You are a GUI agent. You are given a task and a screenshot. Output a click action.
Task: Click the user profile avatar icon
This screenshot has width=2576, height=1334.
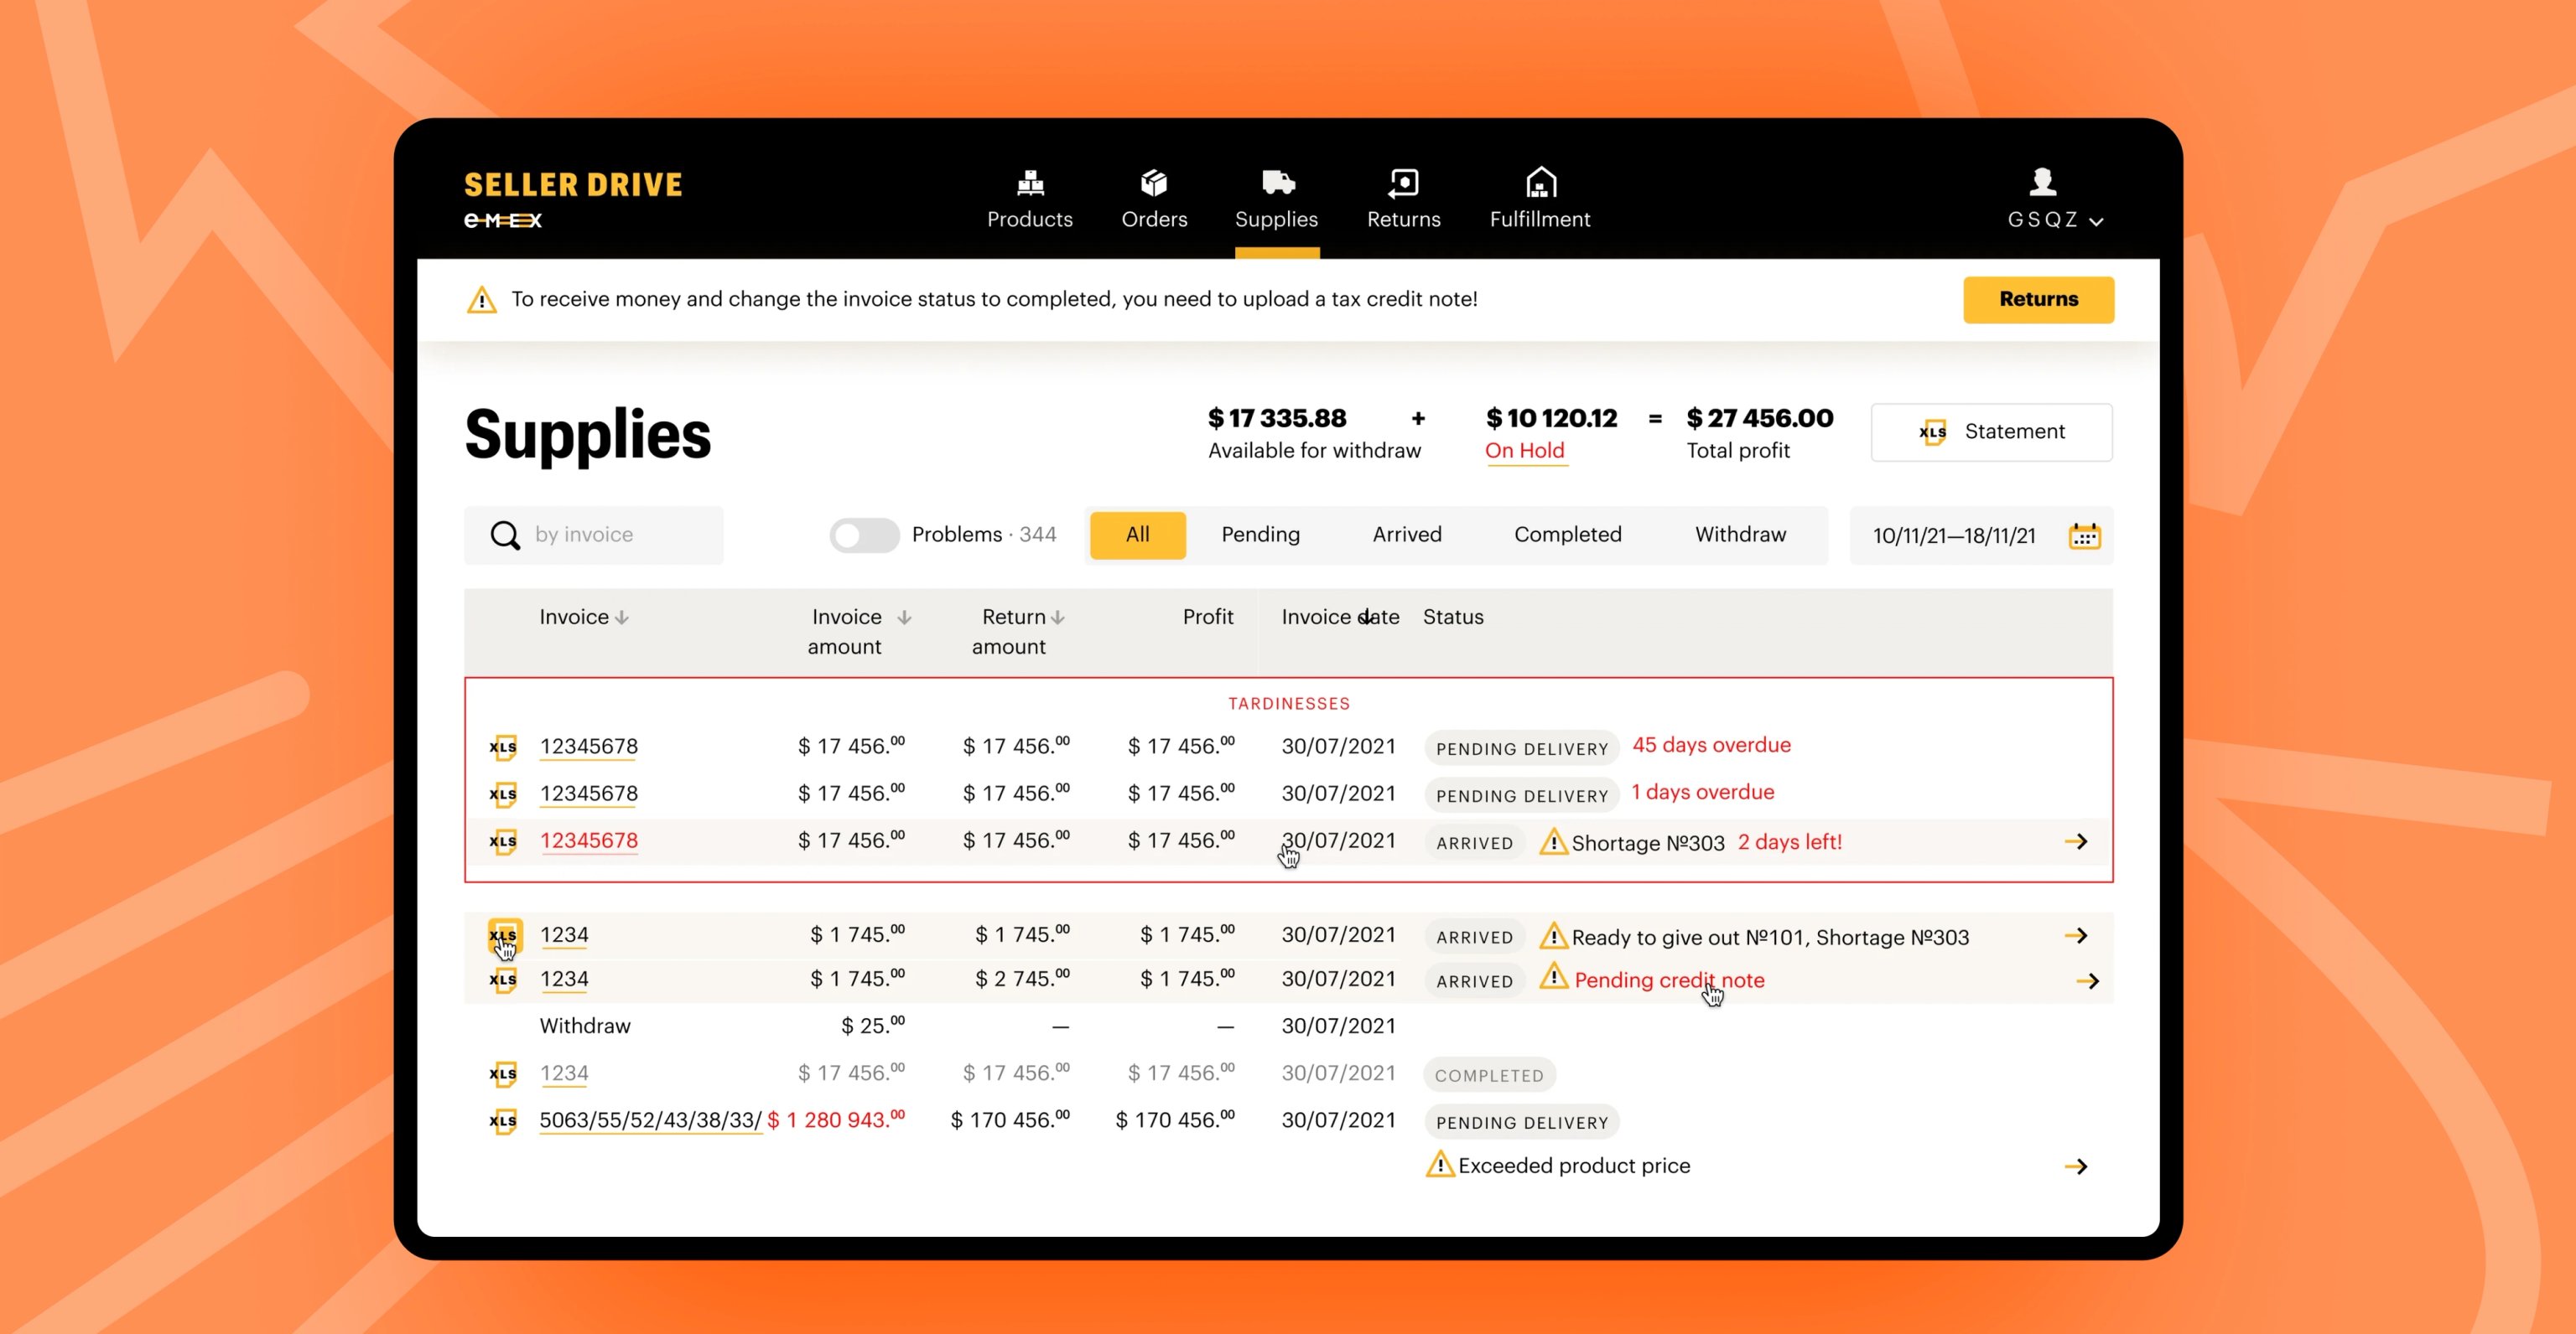click(2043, 182)
